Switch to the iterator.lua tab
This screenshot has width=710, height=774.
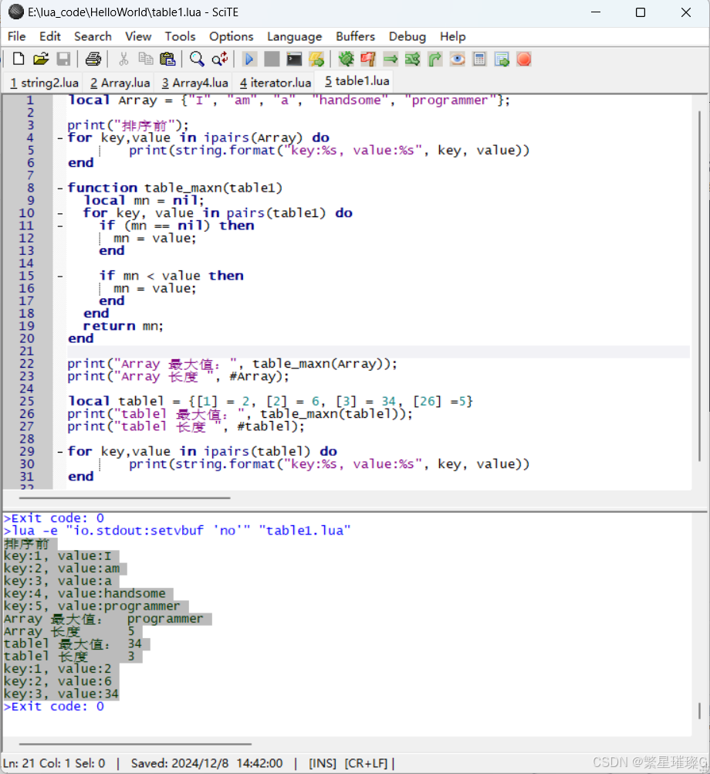click(275, 83)
